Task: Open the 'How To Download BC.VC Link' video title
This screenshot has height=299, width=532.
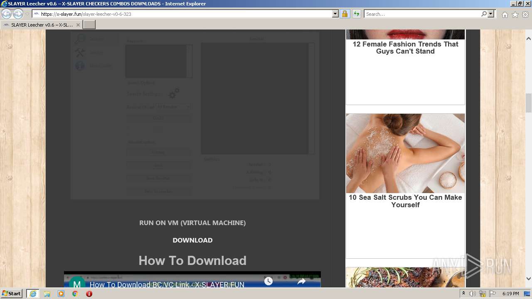Action: 167,284
